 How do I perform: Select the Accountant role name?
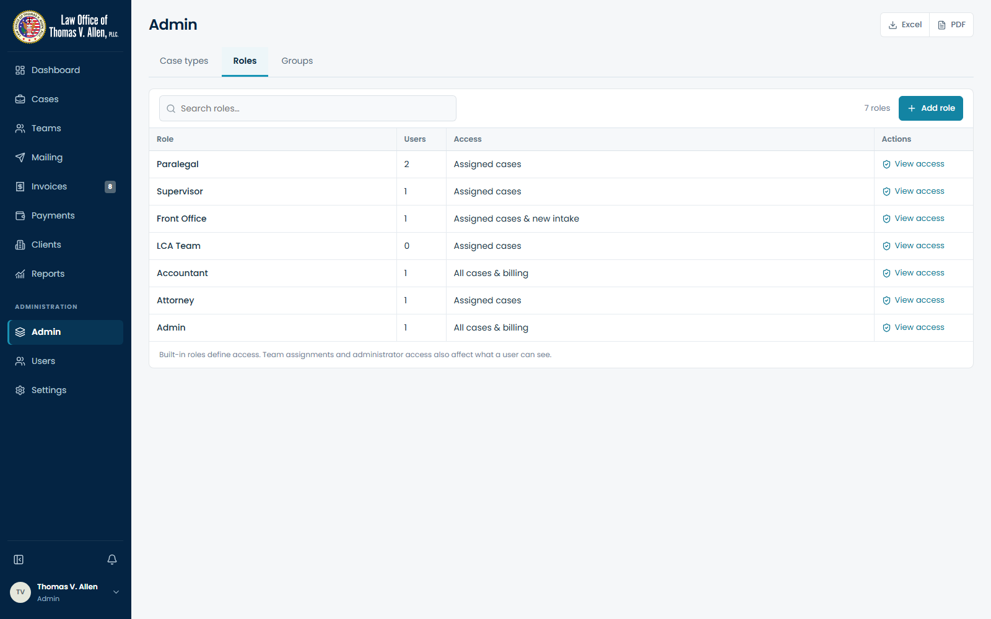click(182, 273)
